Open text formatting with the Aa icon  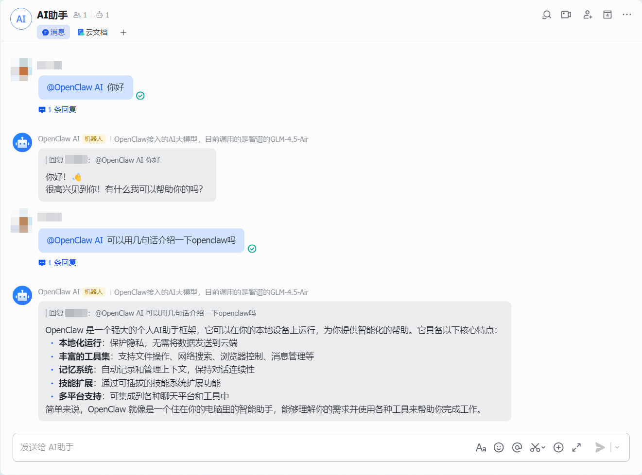pos(481,447)
